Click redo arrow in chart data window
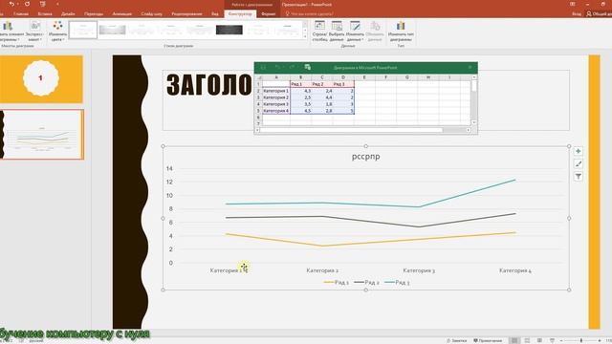The width and height of the screenshot is (612, 344). [292, 67]
